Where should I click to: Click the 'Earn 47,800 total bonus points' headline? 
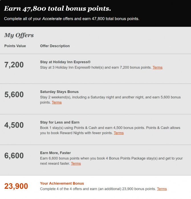point(57,9)
